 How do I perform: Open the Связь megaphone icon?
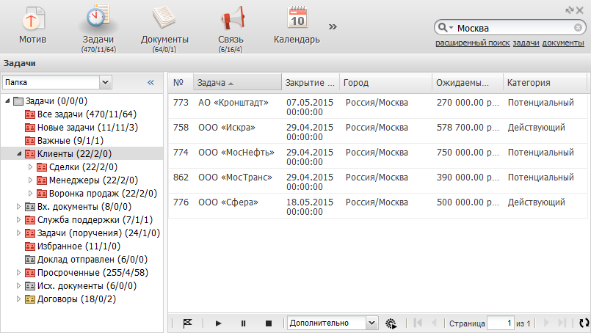(x=231, y=18)
